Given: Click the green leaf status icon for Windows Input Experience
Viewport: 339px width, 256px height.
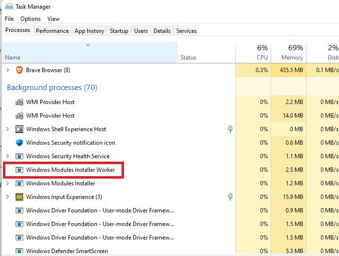Looking at the screenshot, I should pyautogui.click(x=230, y=197).
